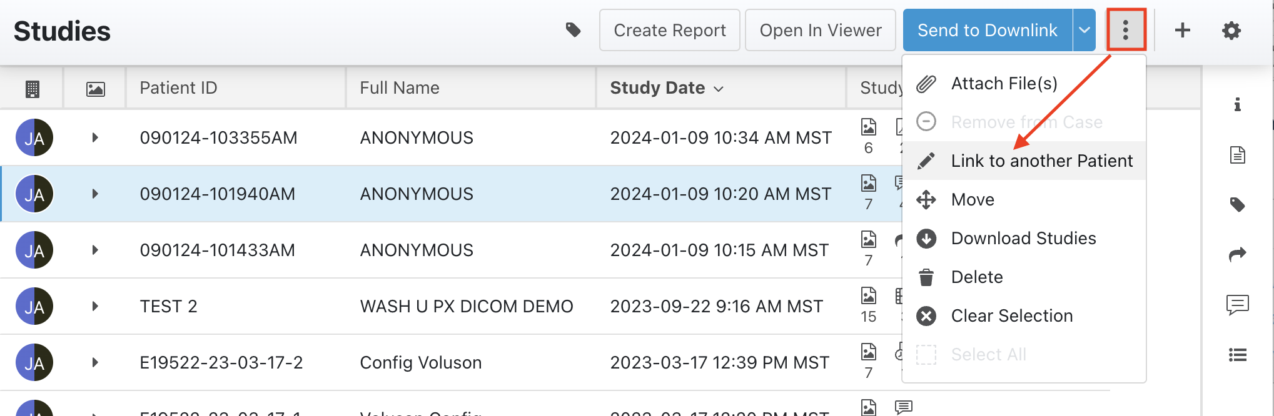This screenshot has width=1274, height=416.
Task: Click the list icon in the right sidebar
Action: click(x=1237, y=355)
